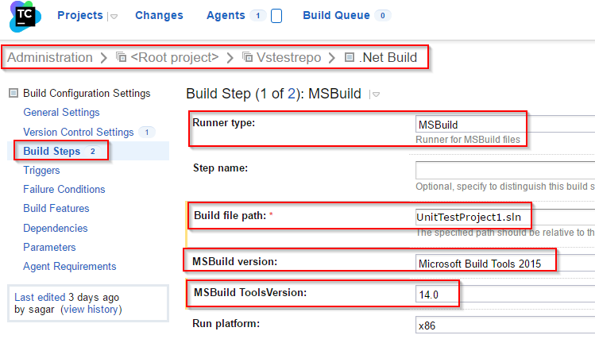Screen dimensions: 595x339
Task: Open the Changes tab
Action: pyautogui.click(x=159, y=15)
